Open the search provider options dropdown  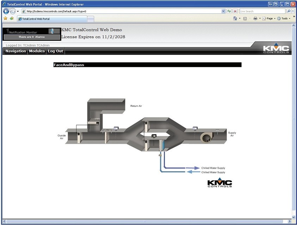[293, 11]
